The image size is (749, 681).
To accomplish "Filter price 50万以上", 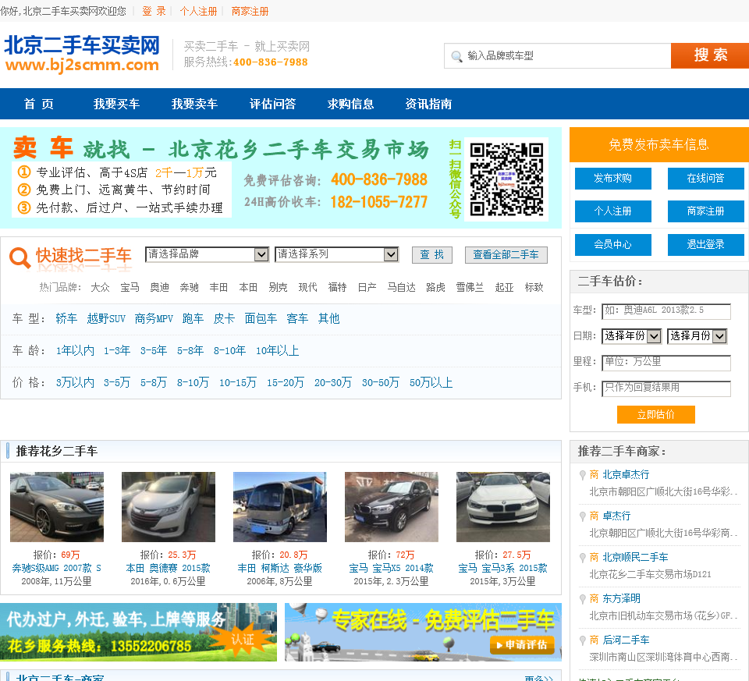I will 431,382.
